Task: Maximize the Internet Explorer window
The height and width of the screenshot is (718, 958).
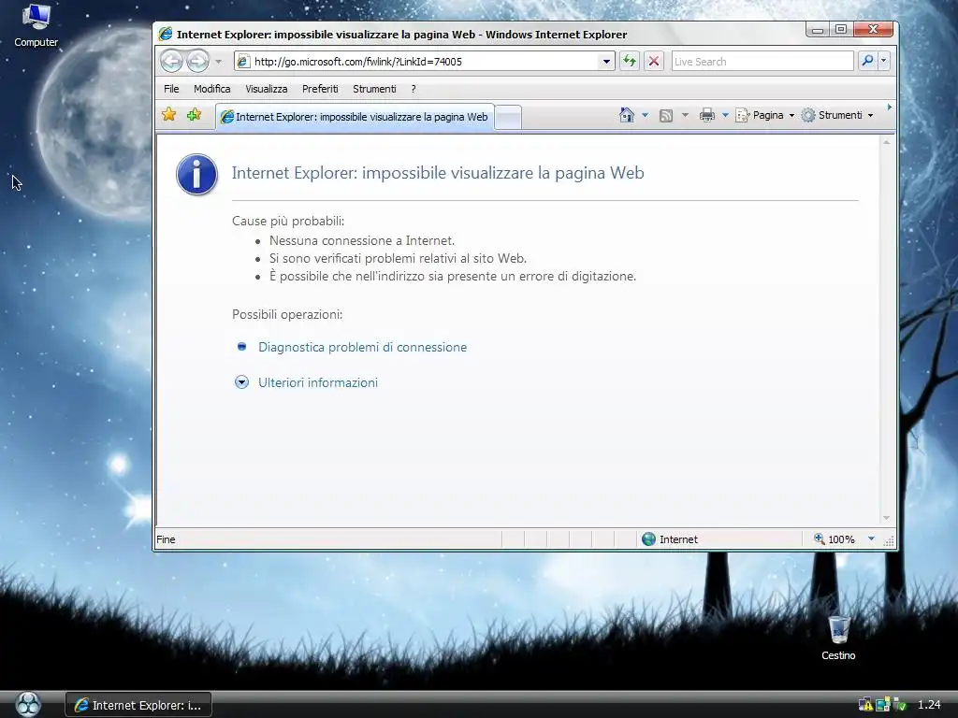Action: click(841, 29)
